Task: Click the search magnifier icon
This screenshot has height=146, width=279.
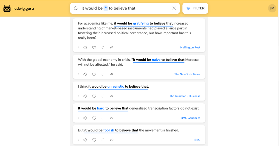Action: [76, 8]
